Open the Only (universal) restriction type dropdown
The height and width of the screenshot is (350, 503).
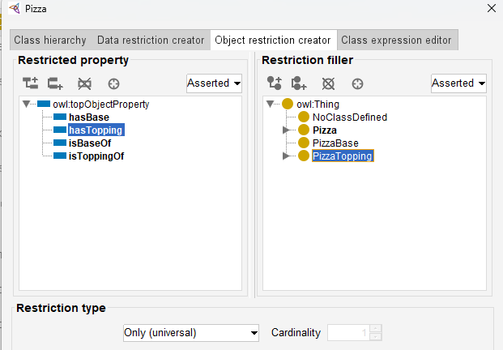point(191,333)
